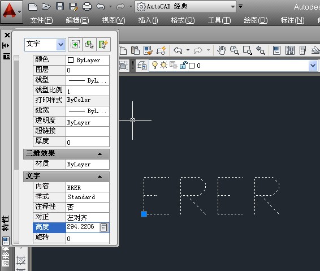
Task: Open the 标注(N) menu
Action: click(292, 20)
